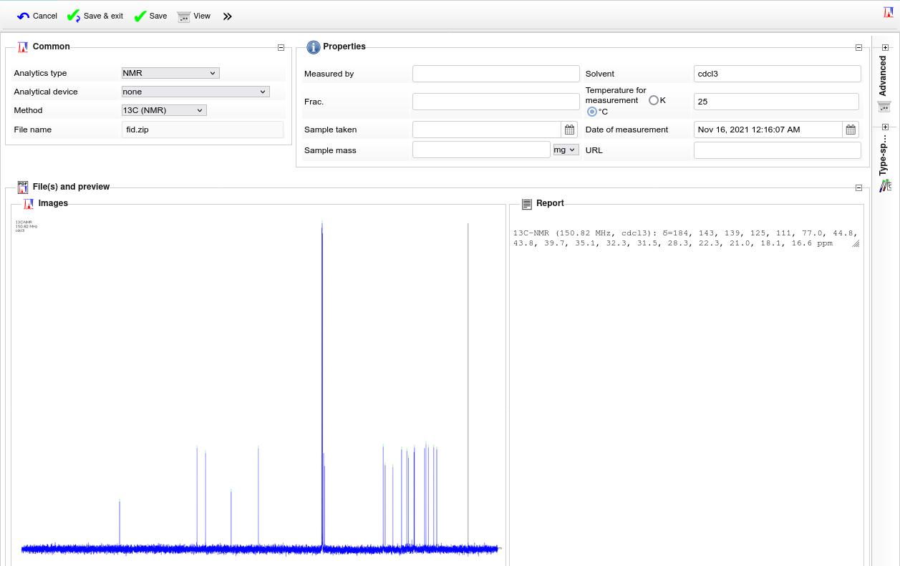
Task: Click the View toolbar icon
Action: pyautogui.click(x=184, y=16)
